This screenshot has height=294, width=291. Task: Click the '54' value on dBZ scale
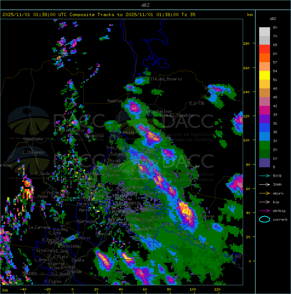(x=275, y=71)
